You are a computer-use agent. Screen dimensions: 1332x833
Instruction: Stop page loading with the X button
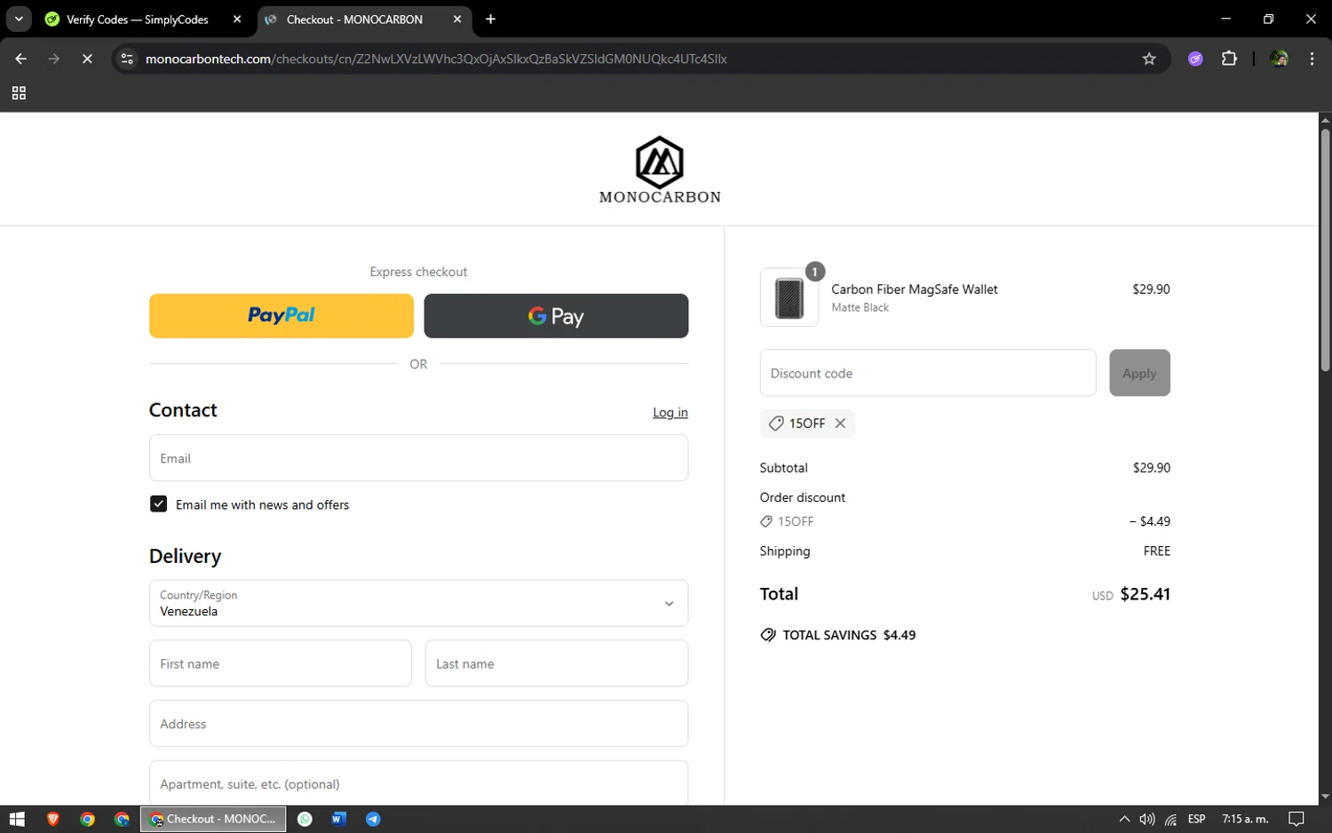[x=87, y=59]
